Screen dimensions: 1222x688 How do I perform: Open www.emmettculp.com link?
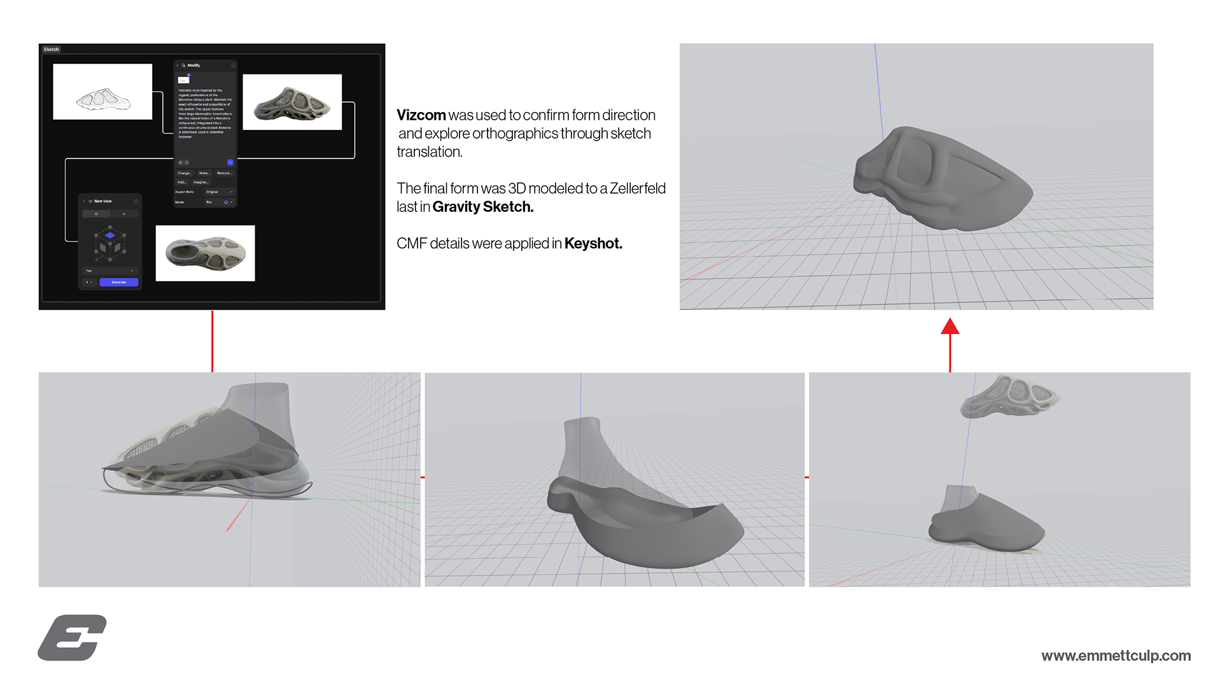[x=1116, y=656]
